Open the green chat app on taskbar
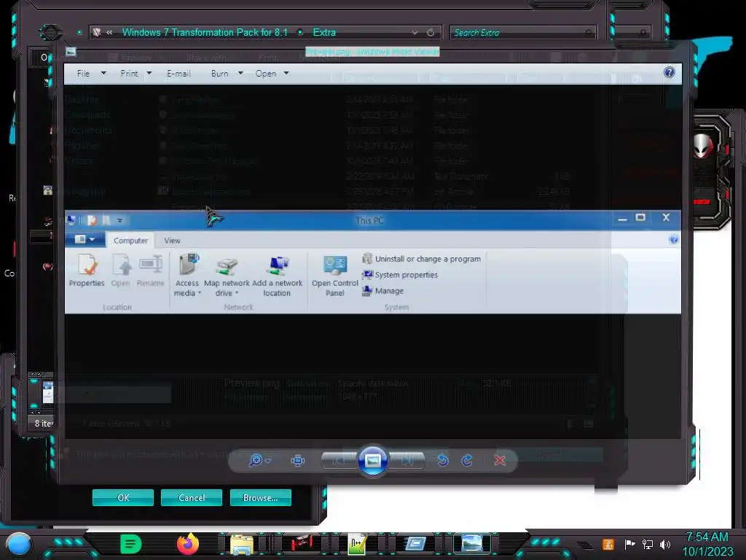746x560 pixels. (x=131, y=544)
